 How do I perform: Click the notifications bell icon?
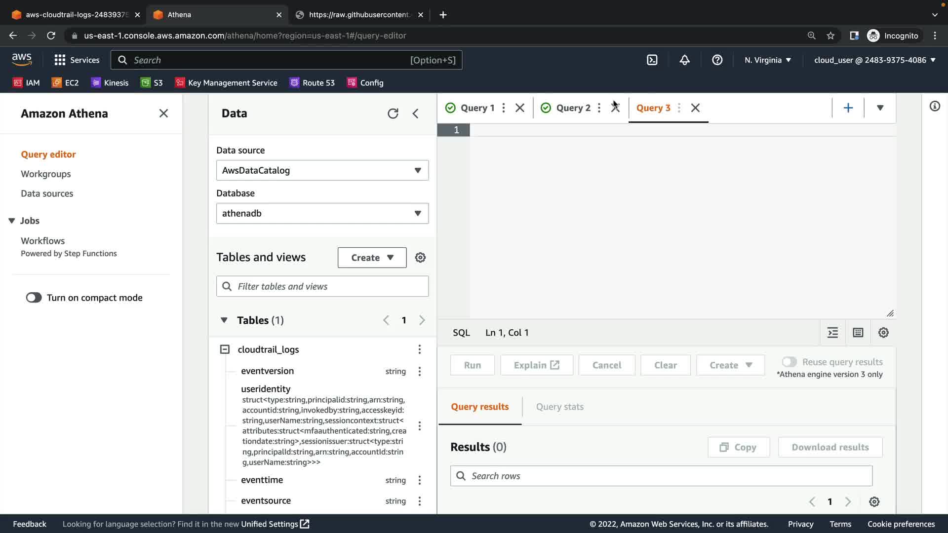click(x=684, y=60)
